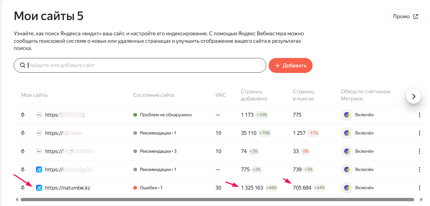Open the three-dot menu for natumbe.kz

pos(420,188)
